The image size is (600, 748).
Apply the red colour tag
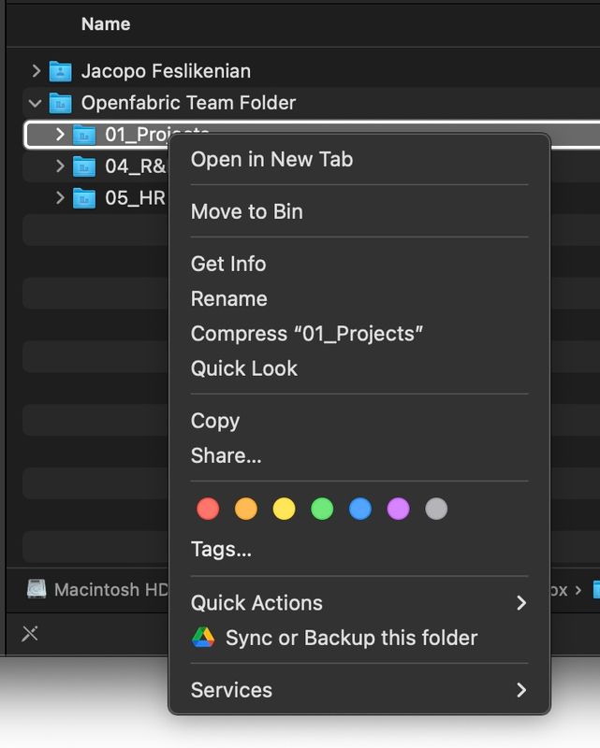(208, 509)
